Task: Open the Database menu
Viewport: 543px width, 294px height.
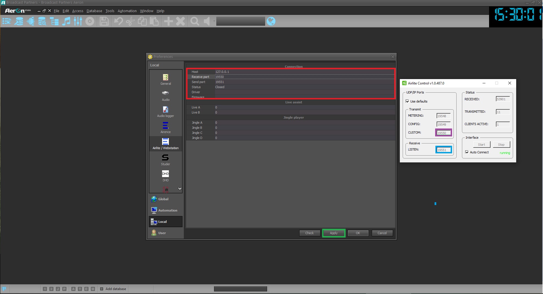Action: [x=94, y=11]
